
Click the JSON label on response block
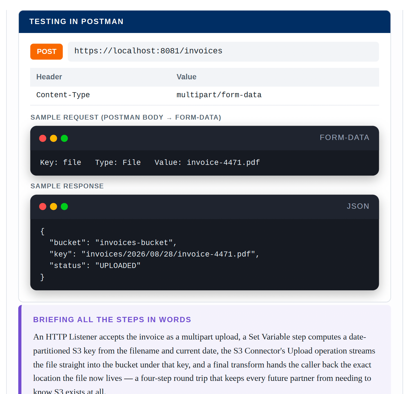pos(358,206)
